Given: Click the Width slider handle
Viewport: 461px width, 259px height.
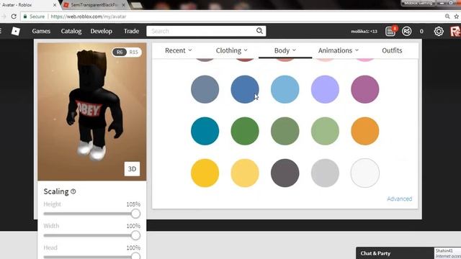Looking at the screenshot, I should click(135, 235).
